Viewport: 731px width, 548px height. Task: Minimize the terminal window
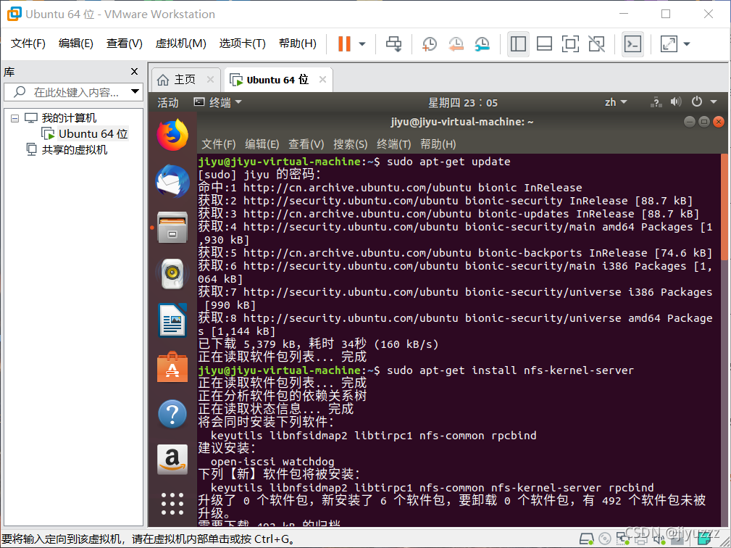(x=690, y=122)
